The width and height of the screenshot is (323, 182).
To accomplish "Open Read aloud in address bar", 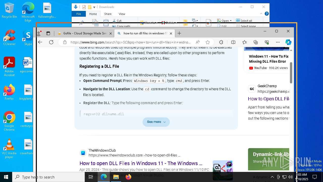I will (x=198, y=42).
